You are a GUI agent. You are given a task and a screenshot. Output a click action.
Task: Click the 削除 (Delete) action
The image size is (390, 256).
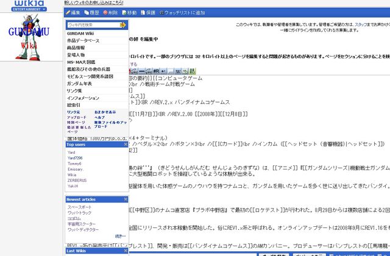(110, 13)
